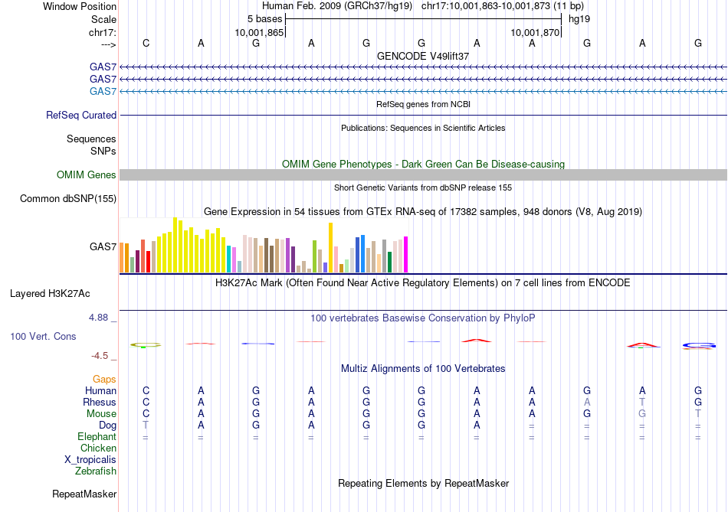Open the OMIM Genes track label
This screenshot has width=728, height=512.
[86, 174]
